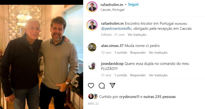Open josedavidcop profile avatar
The image size is (205, 109).
[x=92, y=65]
